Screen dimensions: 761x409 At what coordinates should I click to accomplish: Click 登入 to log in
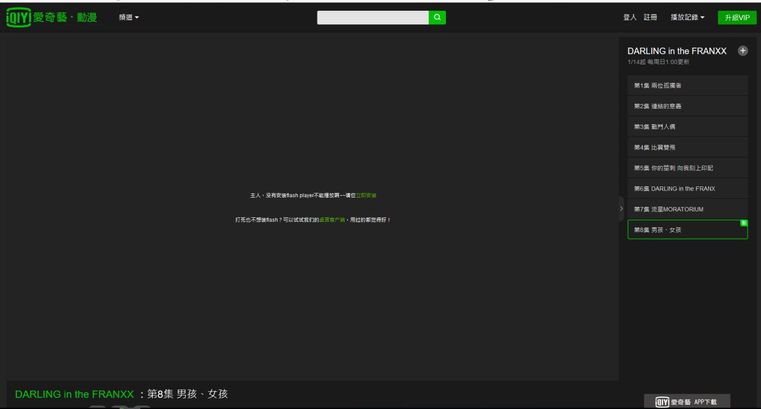click(x=630, y=18)
